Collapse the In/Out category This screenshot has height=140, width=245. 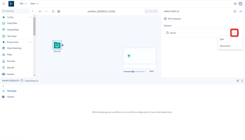coord(30,17)
